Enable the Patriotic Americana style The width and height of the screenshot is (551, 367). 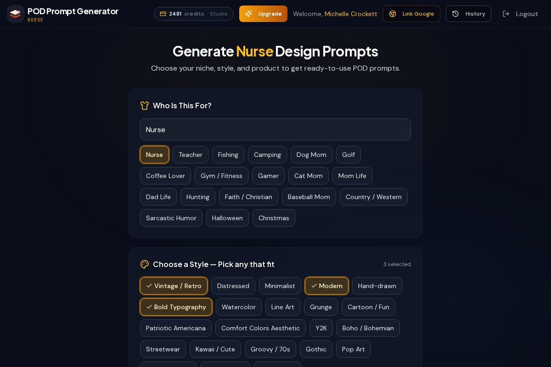click(x=176, y=328)
